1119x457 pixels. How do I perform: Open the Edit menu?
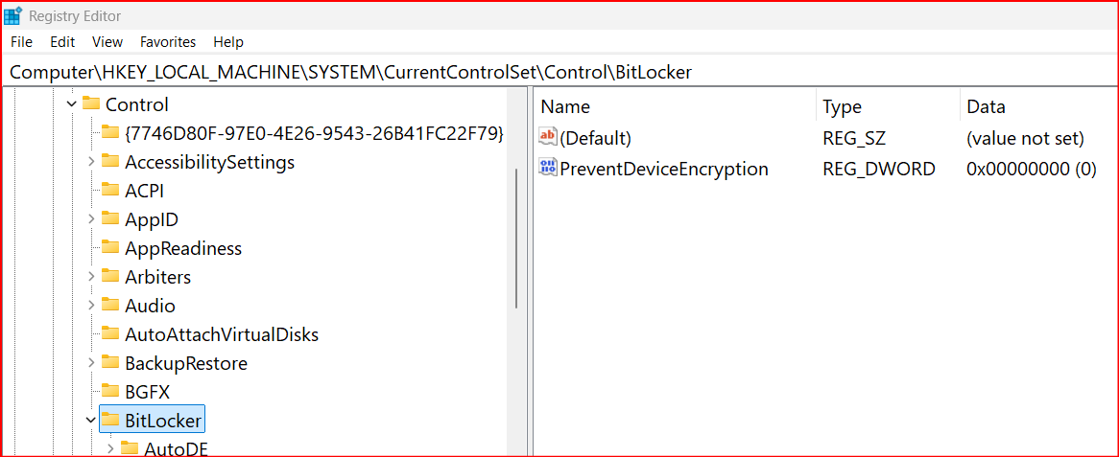click(62, 42)
